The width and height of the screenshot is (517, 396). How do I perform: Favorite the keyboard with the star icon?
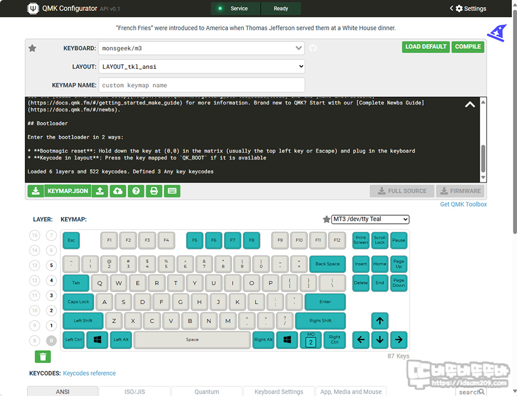(x=32, y=48)
